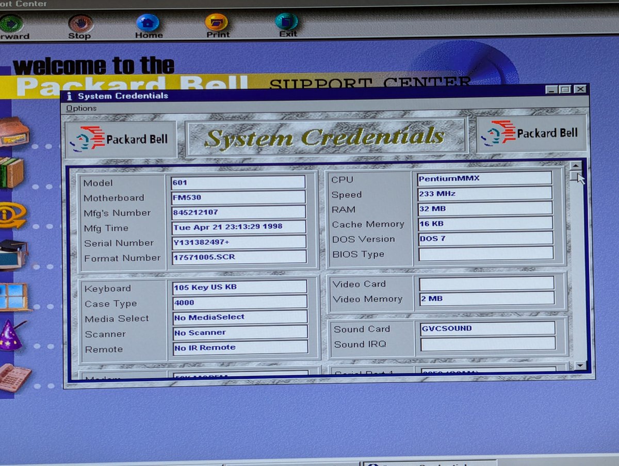This screenshot has height=466, width=619.
Task: Click the "Format Number" label
Action: [122, 258]
